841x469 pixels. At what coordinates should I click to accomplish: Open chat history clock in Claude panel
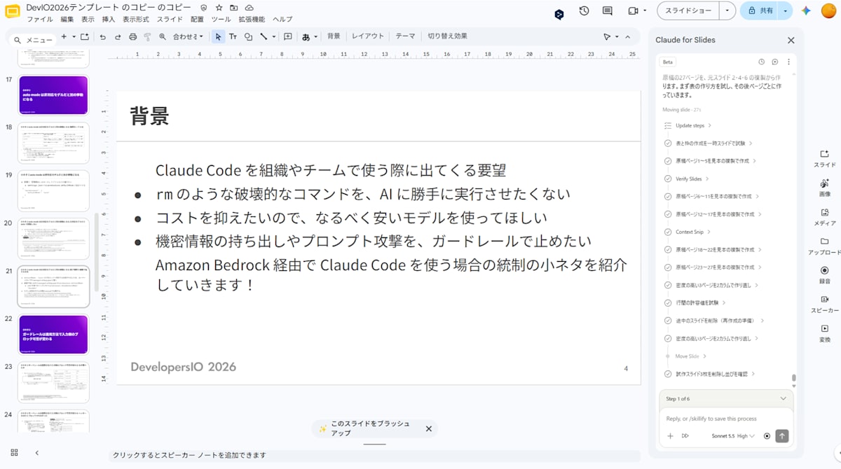click(x=762, y=62)
